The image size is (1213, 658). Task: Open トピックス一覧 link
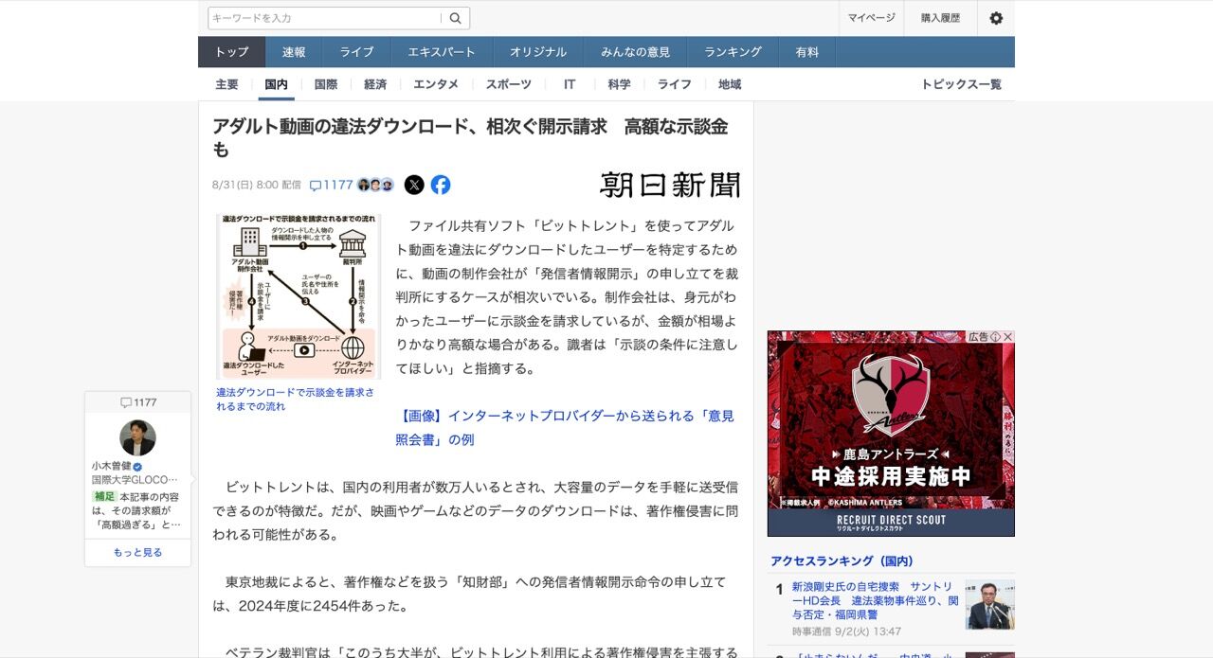coord(961,84)
